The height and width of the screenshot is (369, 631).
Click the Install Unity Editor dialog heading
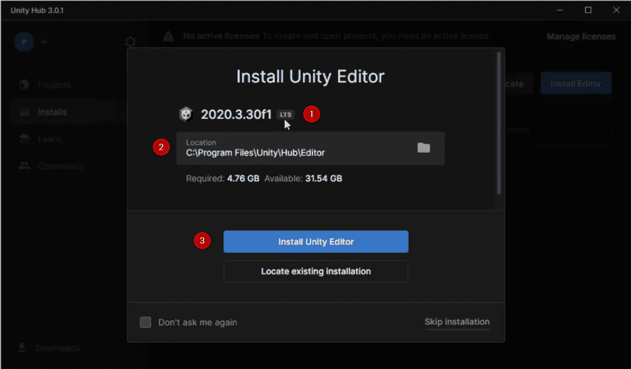pos(310,76)
